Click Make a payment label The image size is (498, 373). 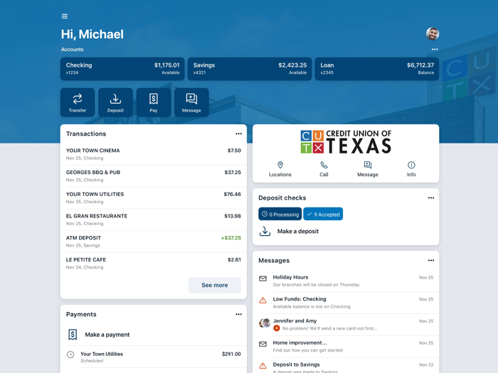(107, 335)
